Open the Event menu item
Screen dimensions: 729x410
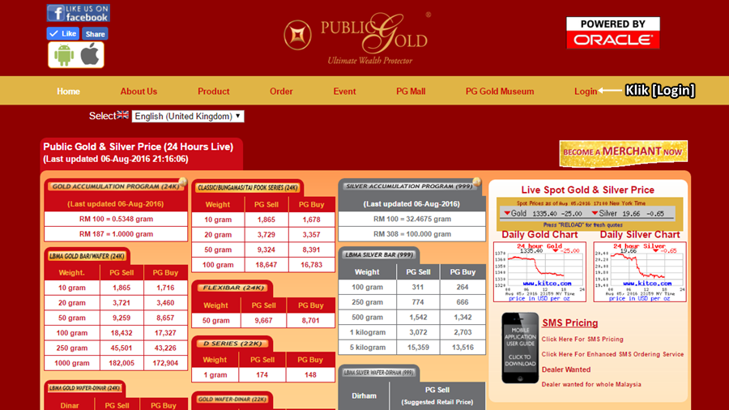pos(344,91)
